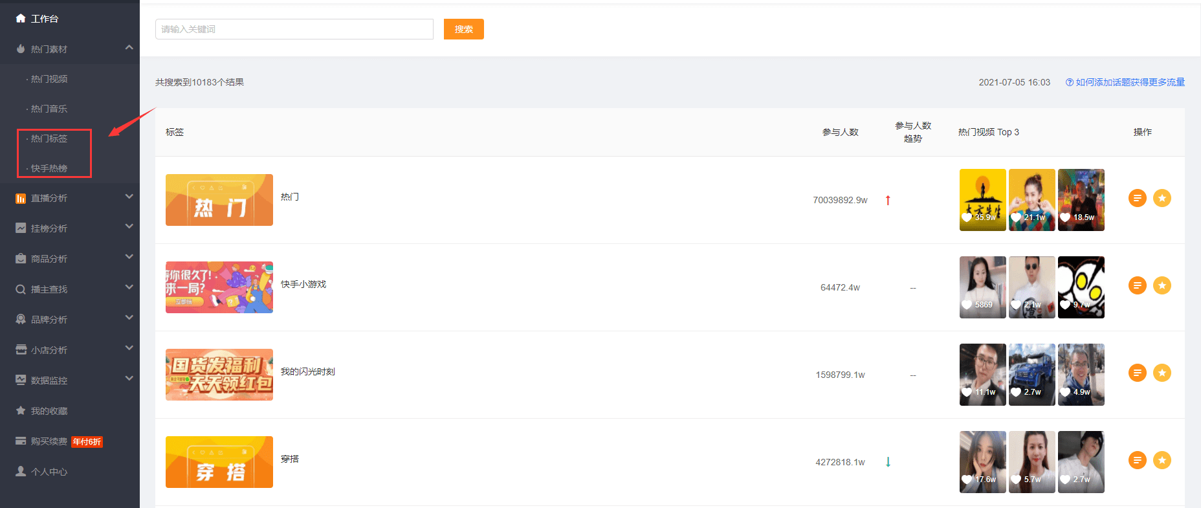Click question-mark help icon near 如何添加话题
The height and width of the screenshot is (508, 1201).
point(1070,82)
